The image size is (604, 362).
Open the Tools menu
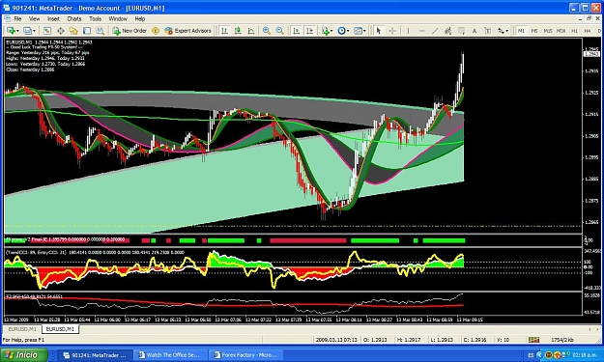tap(95, 19)
